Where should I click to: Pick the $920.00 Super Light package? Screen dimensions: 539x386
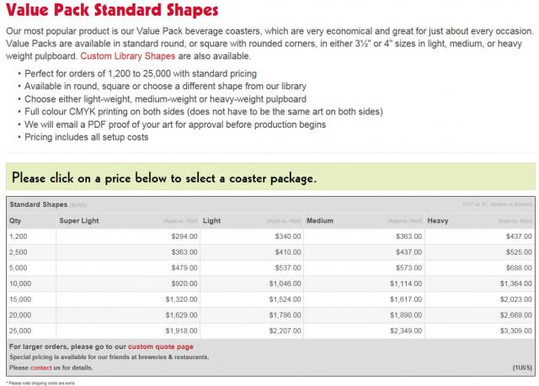coord(179,283)
